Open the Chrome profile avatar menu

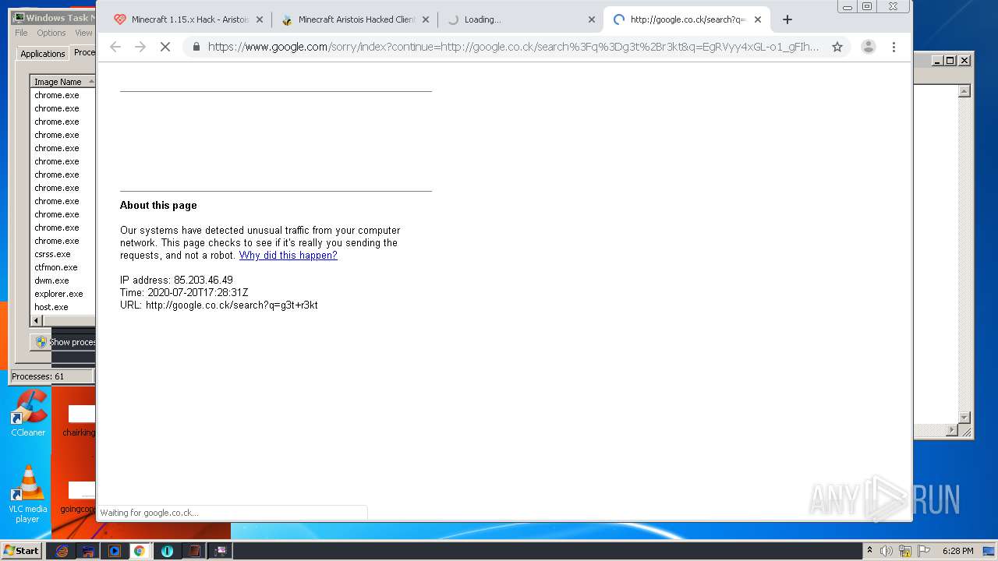868,47
